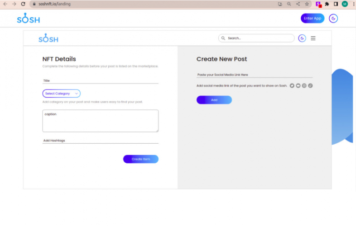Screen dimensions: 356x226
Task: Click the Search... input field
Action: tap(256, 38)
